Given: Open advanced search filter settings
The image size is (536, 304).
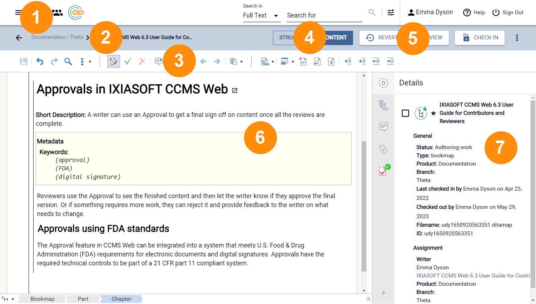Looking at the screenshot, I should (x=391, y=13).
